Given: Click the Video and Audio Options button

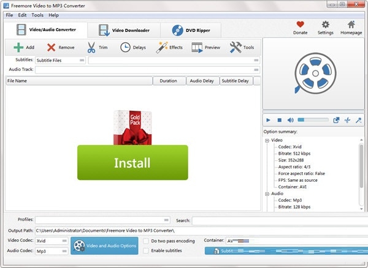Looking at the screenshot, I should coord(104,246).
